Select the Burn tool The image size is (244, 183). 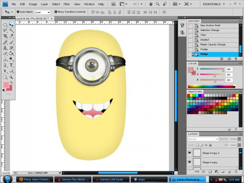(11, 59)
